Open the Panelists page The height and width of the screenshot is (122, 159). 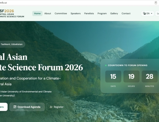(89, 13)
